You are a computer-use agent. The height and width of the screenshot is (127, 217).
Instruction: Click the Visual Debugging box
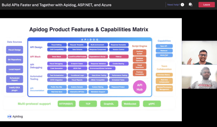pyautogui.click(x=57, y=64)
